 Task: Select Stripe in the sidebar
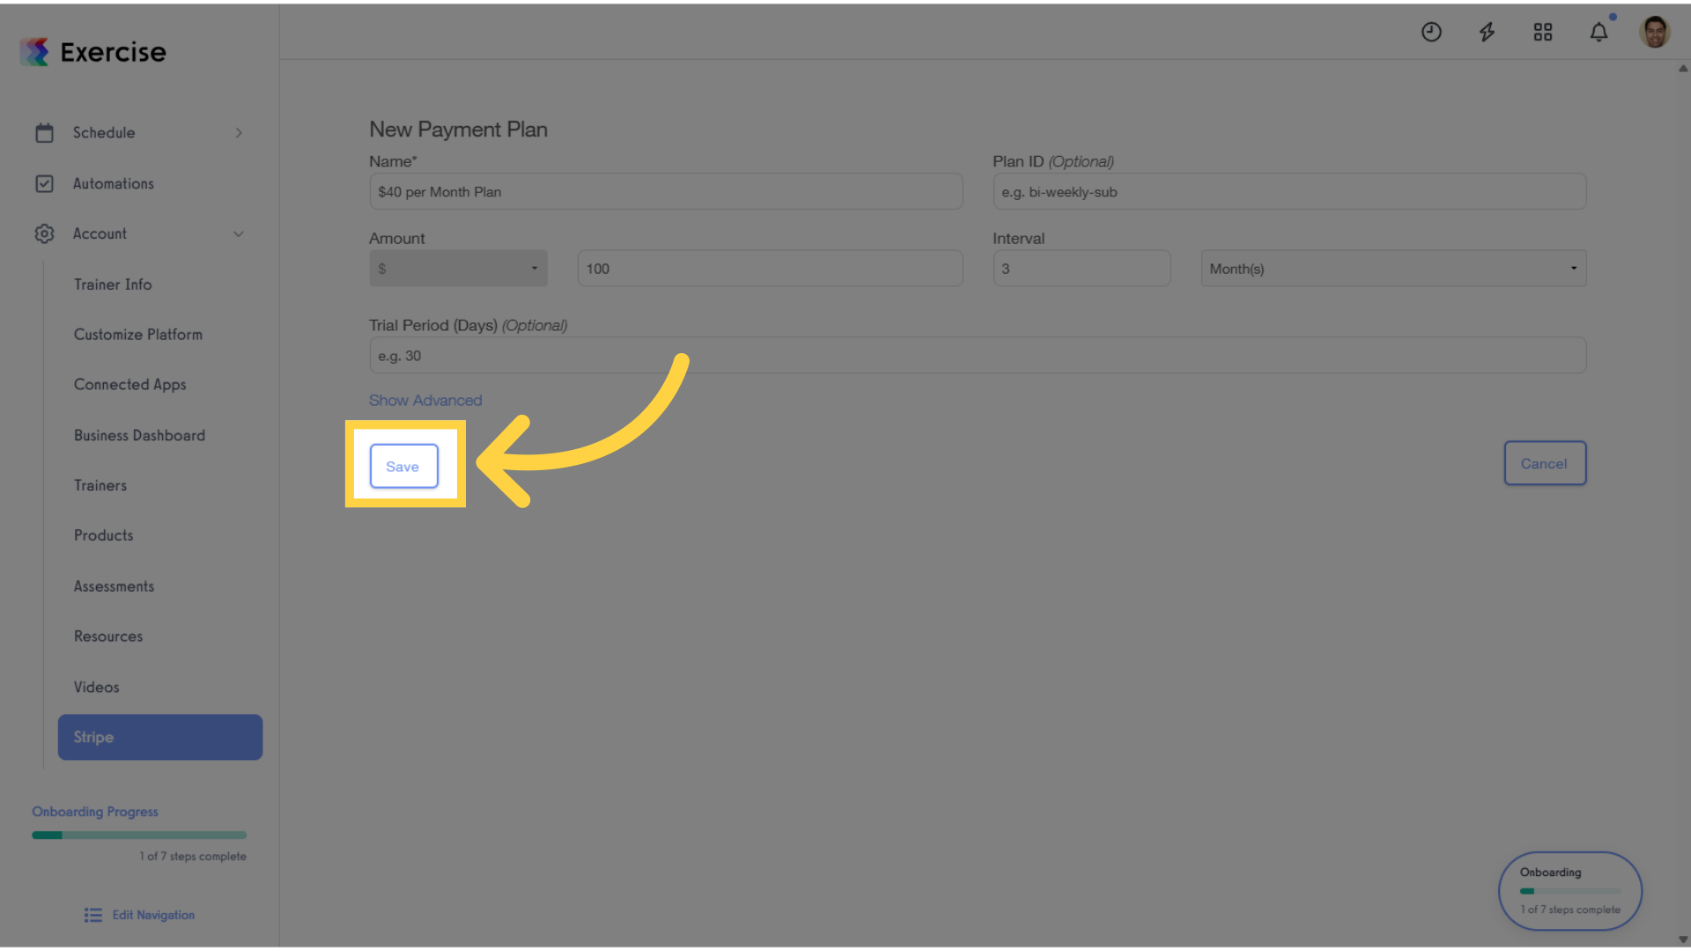pyautogui.click(x=160, y=737)
